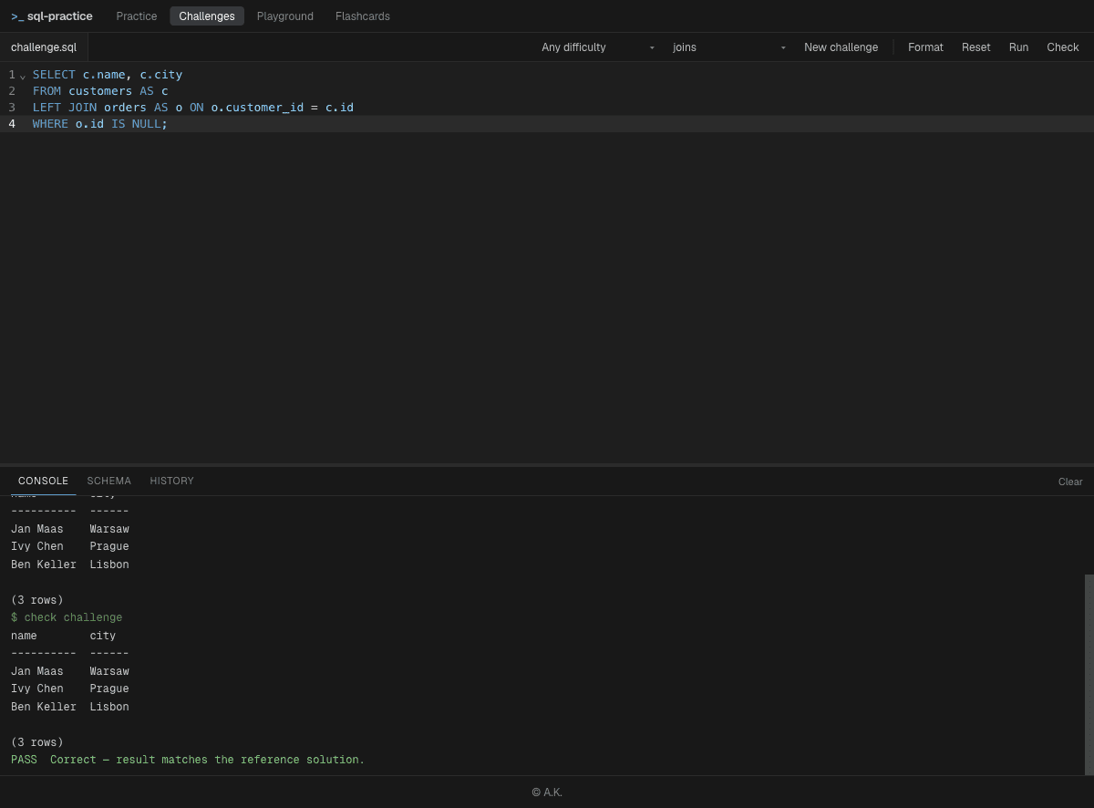The height and width of the screenshot is (808, 1094).
Task: Click the PASS Correct result message
Action: click(188, 760)
